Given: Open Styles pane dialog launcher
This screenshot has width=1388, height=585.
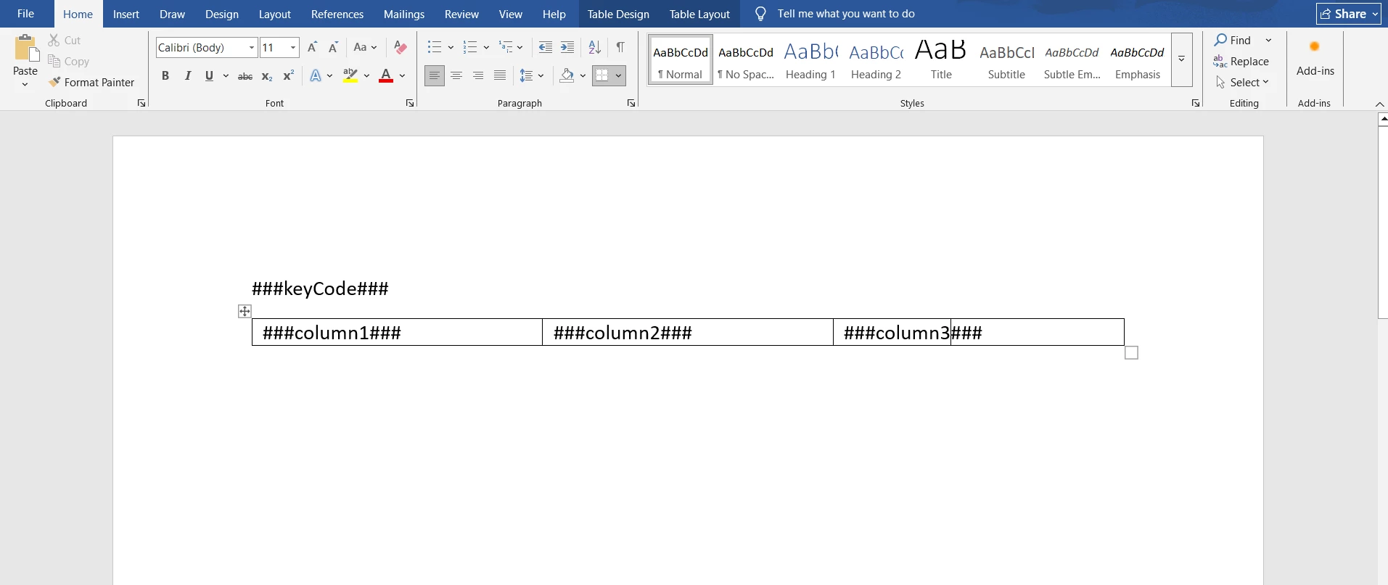Looking at the screenshot, I should pyautogui.click(x=1196, y=104).
